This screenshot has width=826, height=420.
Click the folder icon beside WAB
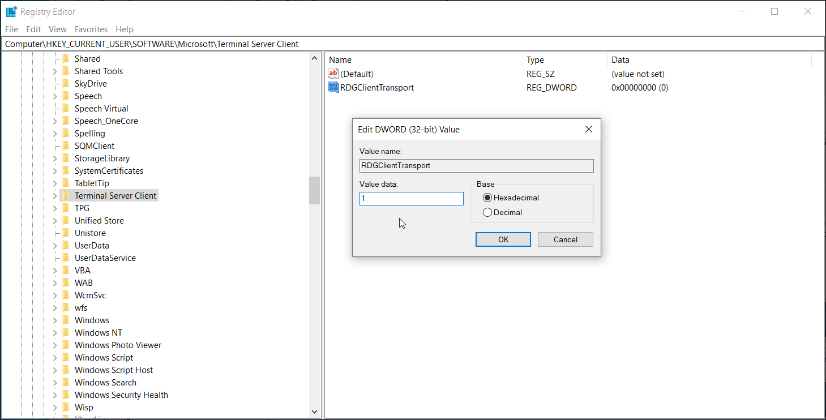(66, 282)
